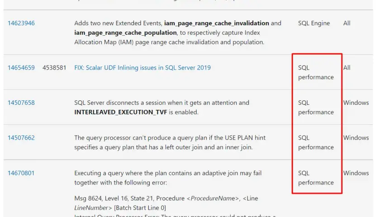Click bold text iam_page_range_cache_invalidation
Image resolution: width=380 pixels, height=217 pixels.
tap(217, 23)
